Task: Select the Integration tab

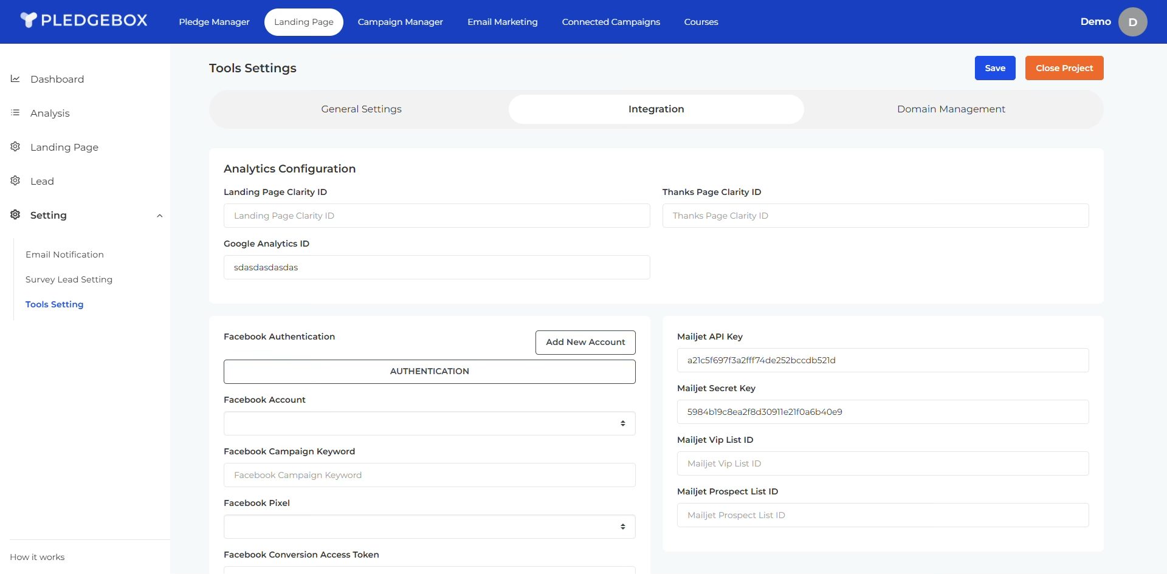Action: (x=656, y=109)
